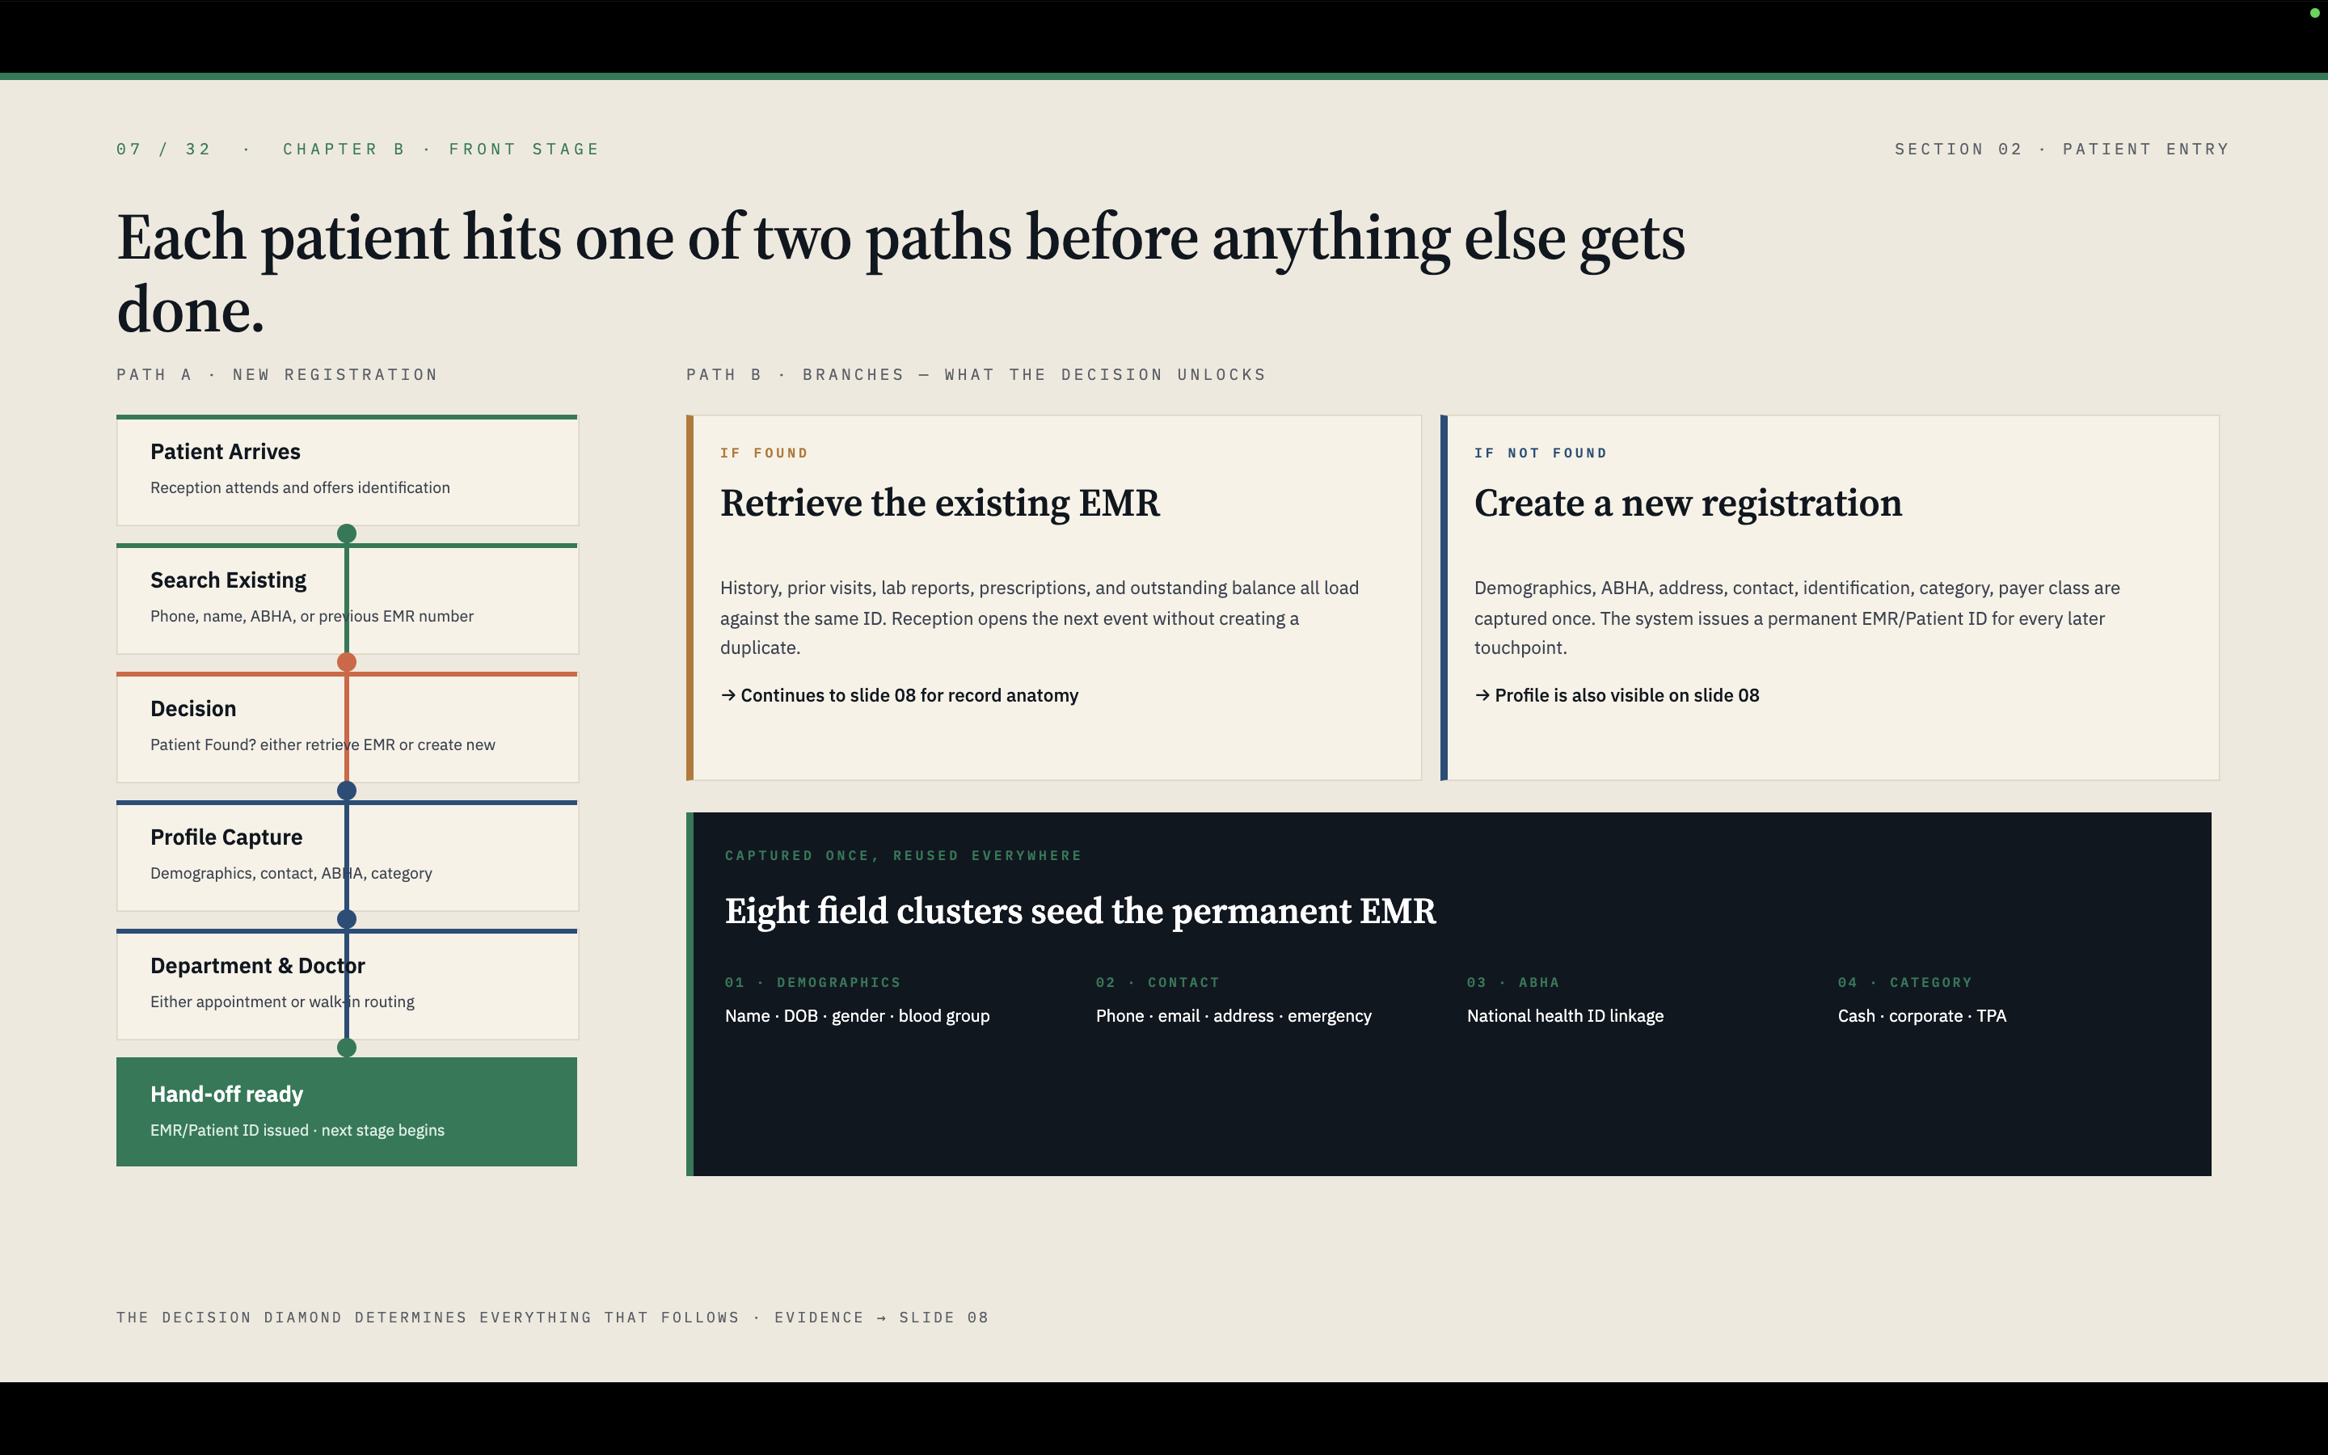
Task: Click the blue connector dot above Profile Capture
Action: point(346,790)
